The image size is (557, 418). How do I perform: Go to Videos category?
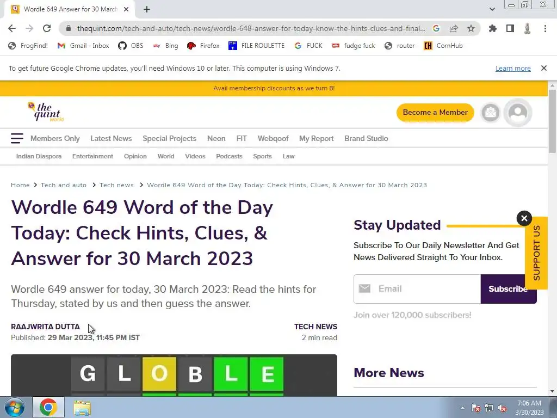pyautogui.click(x=195, y=156)
